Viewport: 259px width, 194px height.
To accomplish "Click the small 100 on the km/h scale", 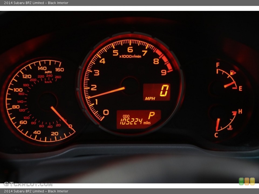I will 26,118.
